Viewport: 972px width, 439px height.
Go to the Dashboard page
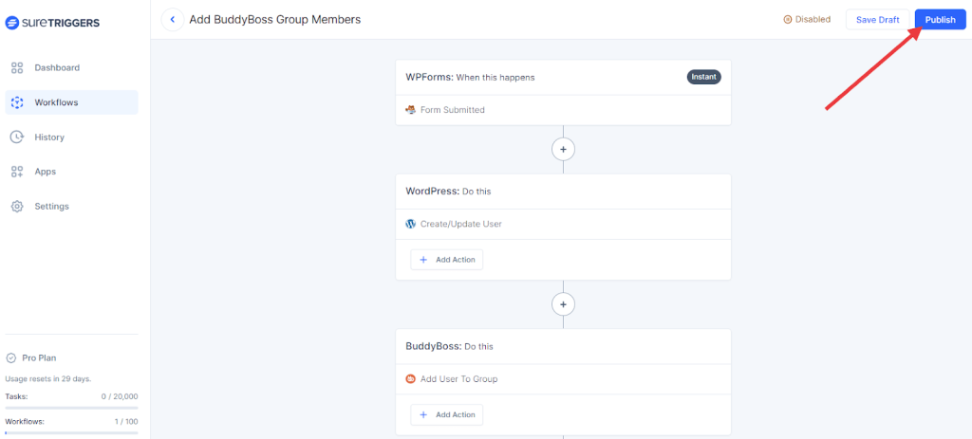(57, 68)
